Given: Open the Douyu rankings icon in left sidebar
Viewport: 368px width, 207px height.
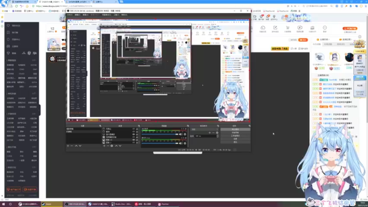Looking at the screenshot, I should tap(8, 32).
